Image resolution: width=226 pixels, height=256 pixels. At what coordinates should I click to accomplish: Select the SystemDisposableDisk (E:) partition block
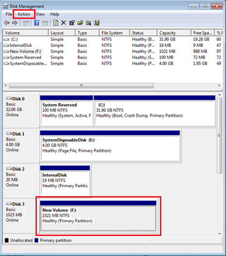tap(110, 146)
